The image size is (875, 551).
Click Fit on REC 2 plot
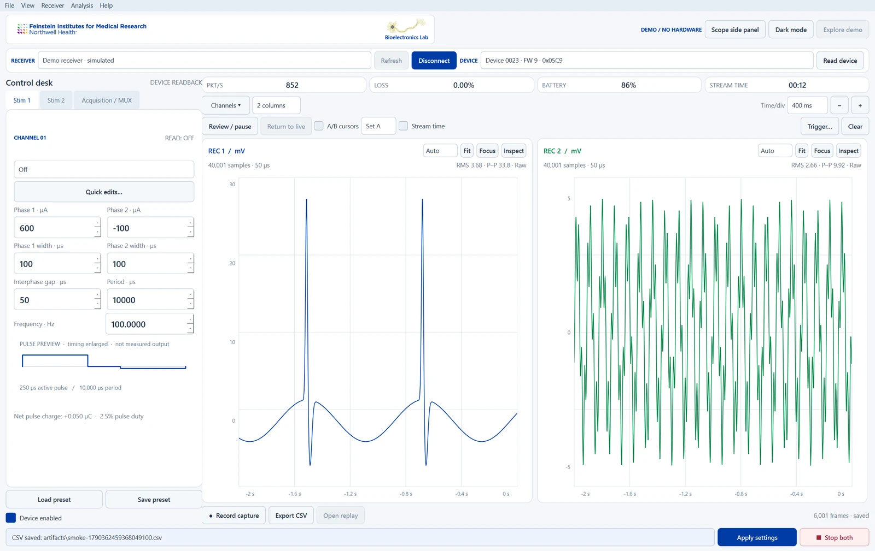pyautogui.click(x=802, y=151)
